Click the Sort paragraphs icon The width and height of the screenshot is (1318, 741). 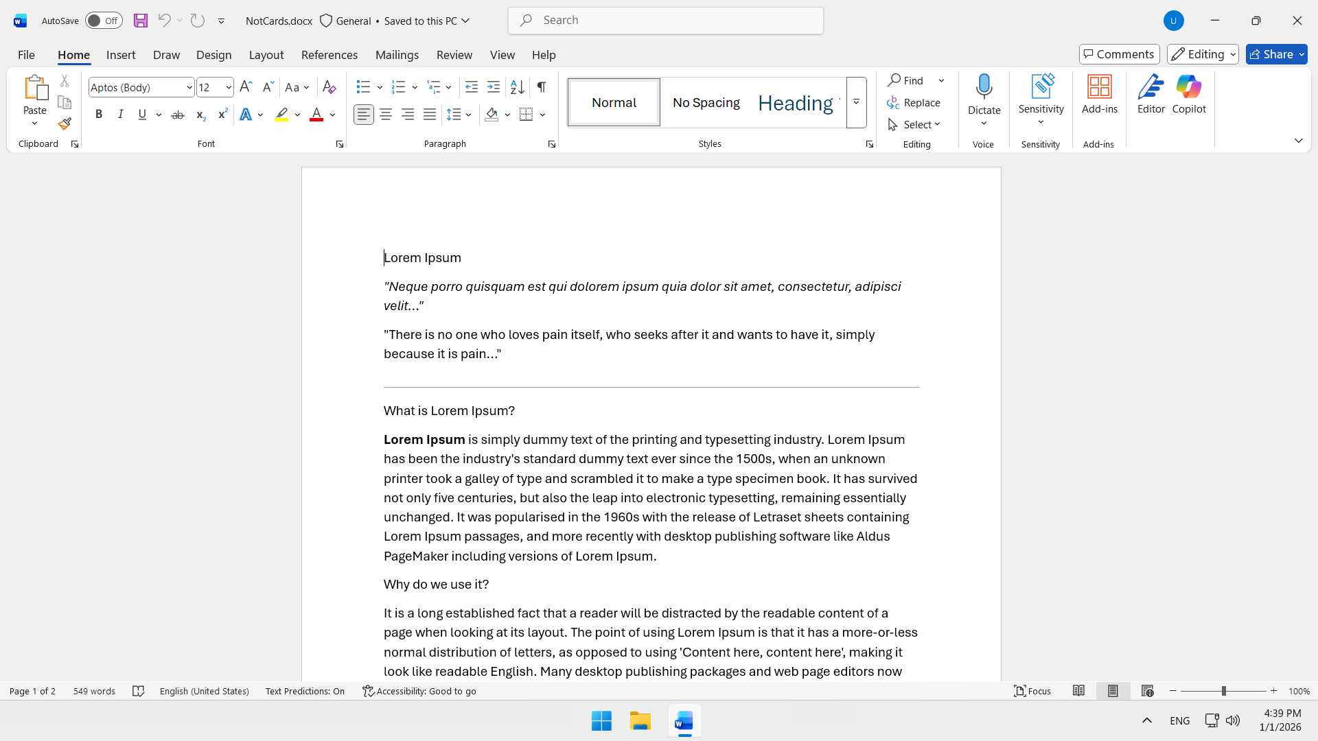click(517, 87)
